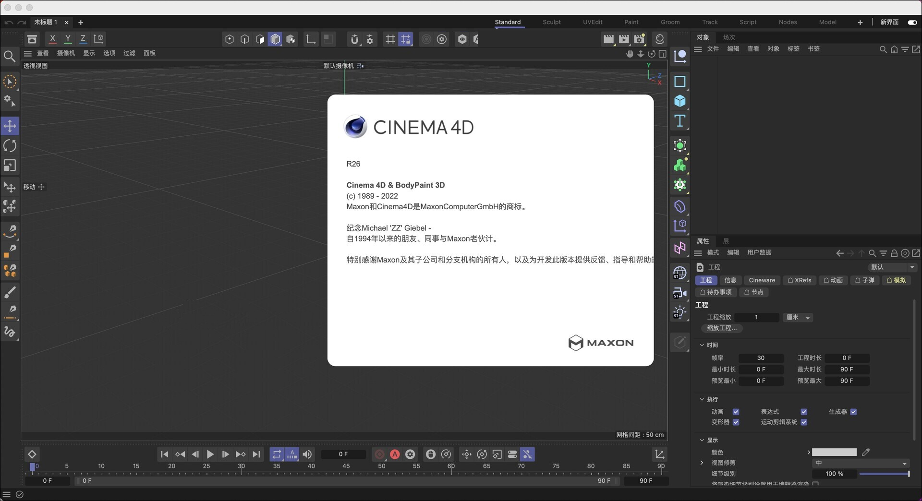Switch to Sculpt layout

click(552, 22)
